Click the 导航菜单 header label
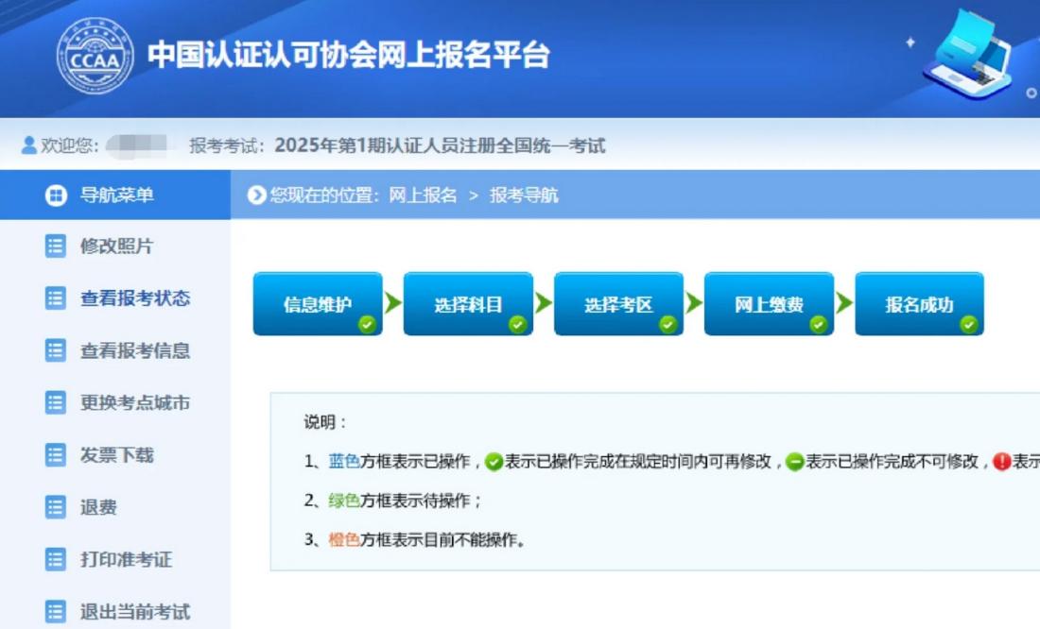Screen dimensions: 1040x629 (x=116, y=195)
